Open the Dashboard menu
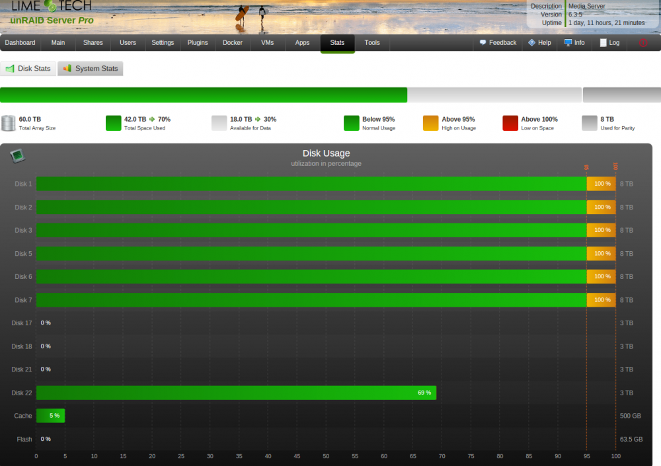661x466 pixels. click(x=20, y=42)
